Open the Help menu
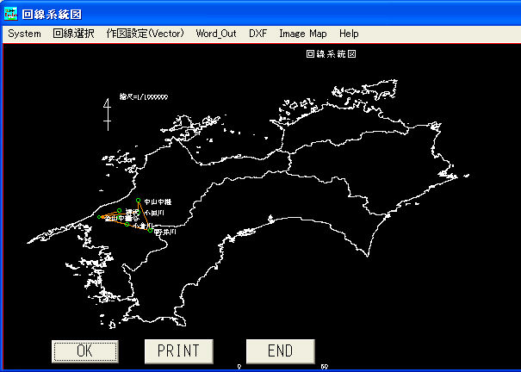This screenshot has height=372, width=521. (349, 34)
